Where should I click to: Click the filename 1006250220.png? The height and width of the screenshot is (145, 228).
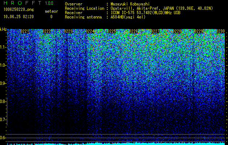(x=19, y=9)
